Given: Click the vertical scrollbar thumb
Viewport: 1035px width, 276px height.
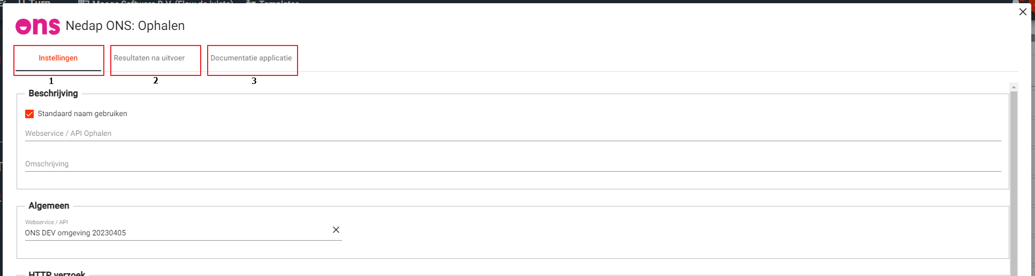Looking at the screenshot, I should tap(1013, 182).
